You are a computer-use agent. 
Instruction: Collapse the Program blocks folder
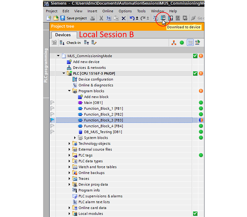pyautogui.click(x=69, y=91)
